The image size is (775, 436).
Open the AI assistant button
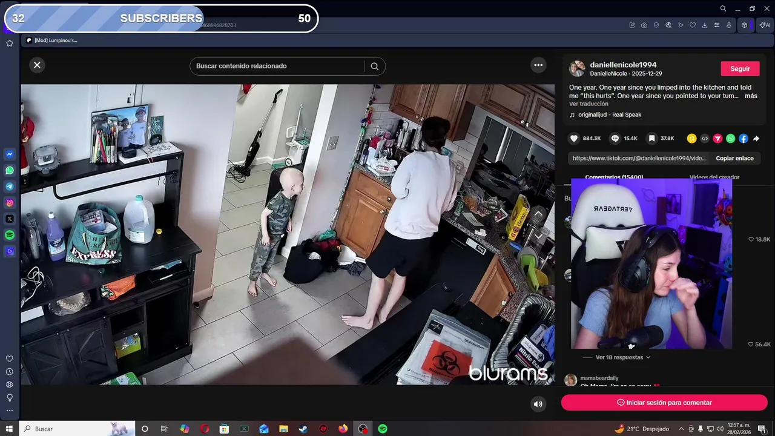tap(765, 25)
